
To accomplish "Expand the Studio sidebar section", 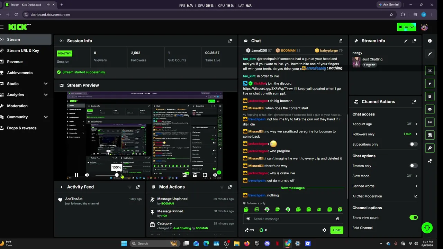I will point(46,84).
